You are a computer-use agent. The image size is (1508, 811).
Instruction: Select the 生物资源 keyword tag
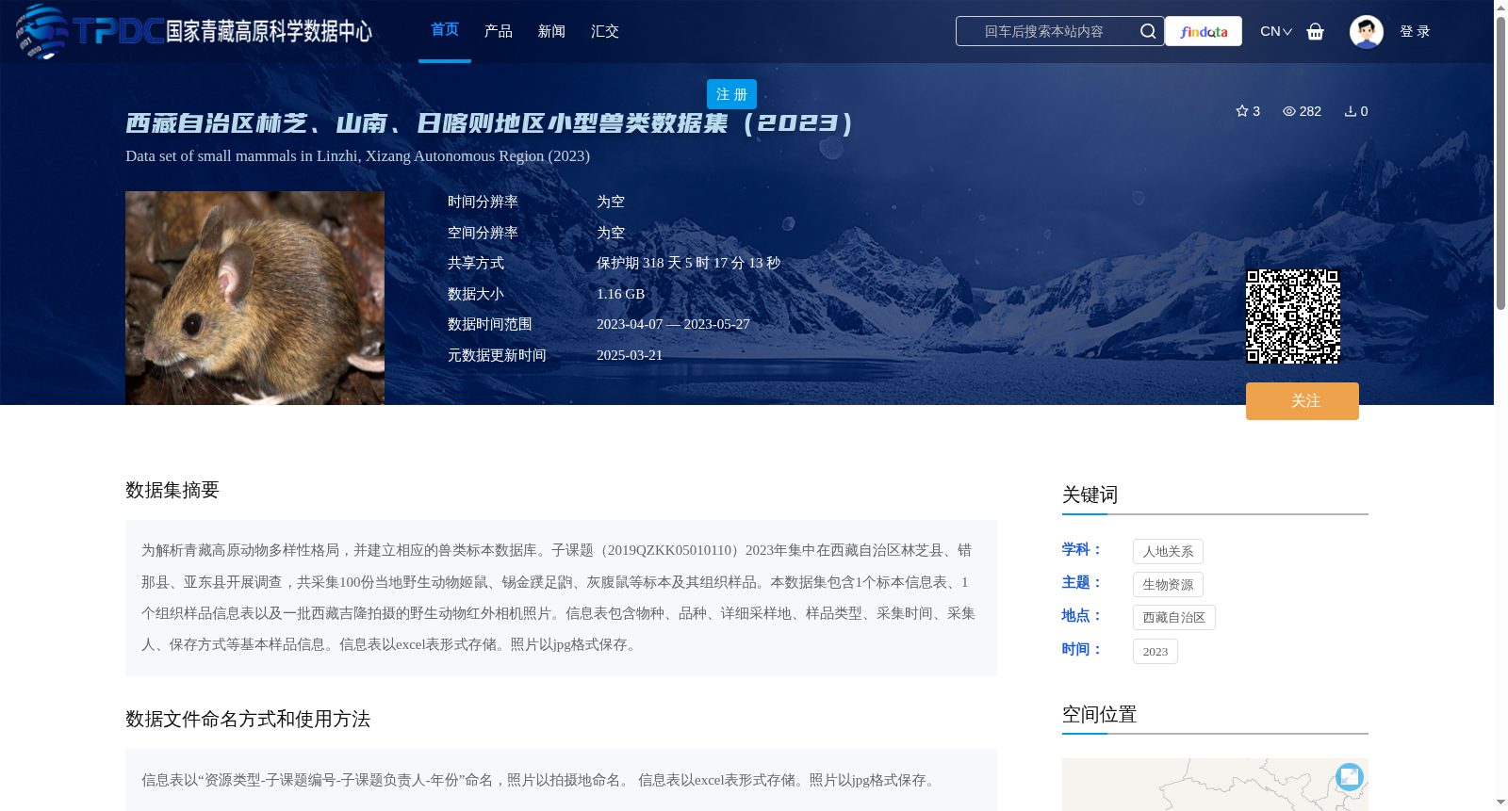(1168, 585)
